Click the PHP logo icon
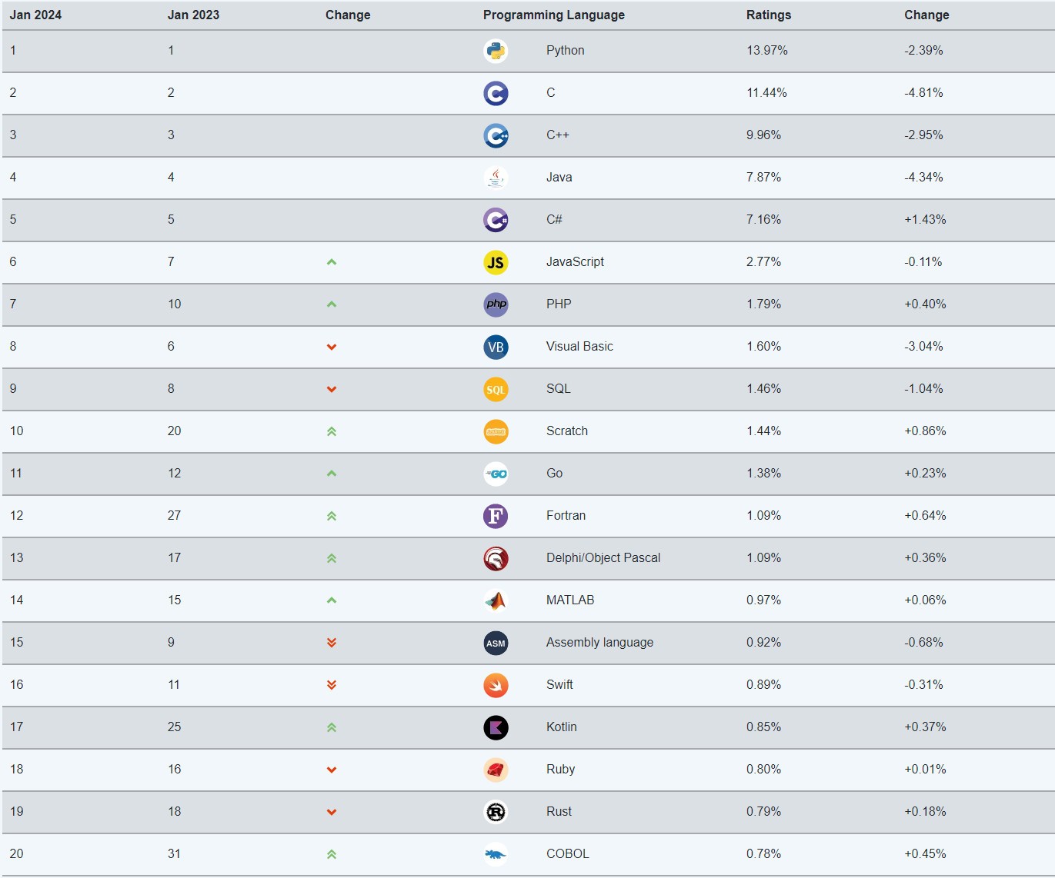This screenshot has height=878, width=1055. [496, 304]
